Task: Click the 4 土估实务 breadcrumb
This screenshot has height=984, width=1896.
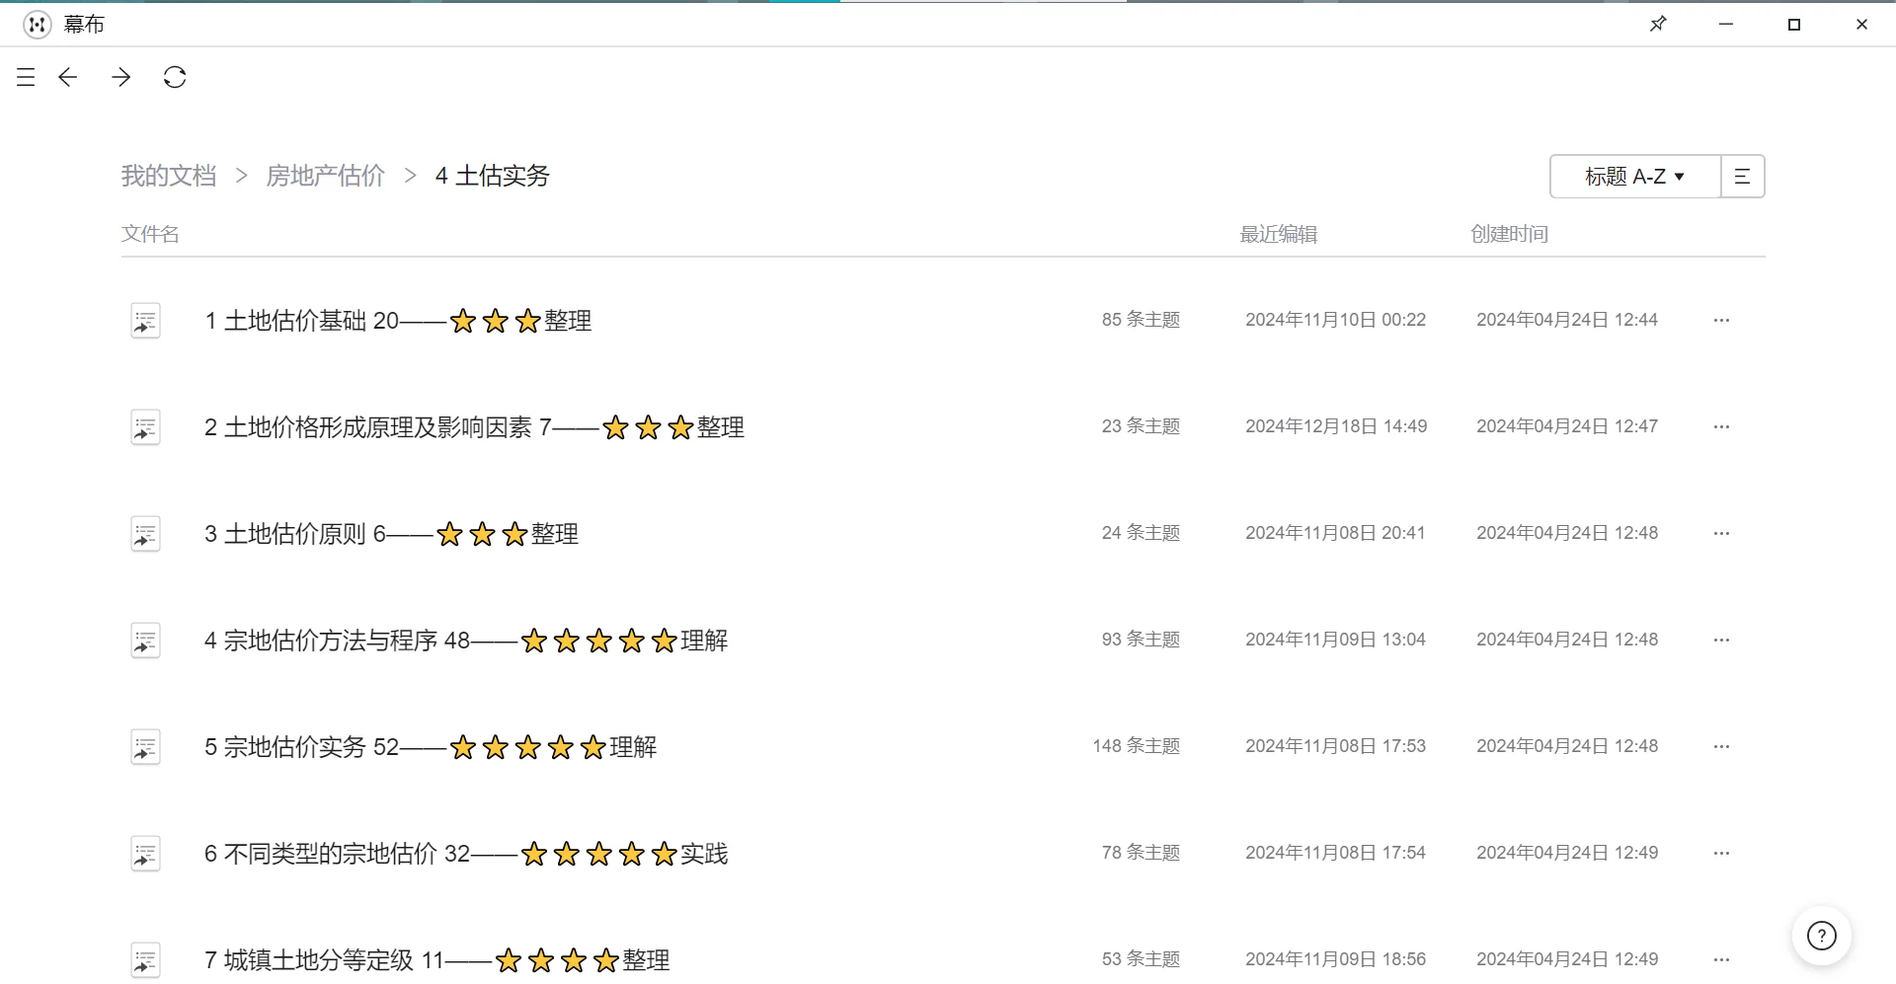Action: pyautogui.click(x=493, y=176)
